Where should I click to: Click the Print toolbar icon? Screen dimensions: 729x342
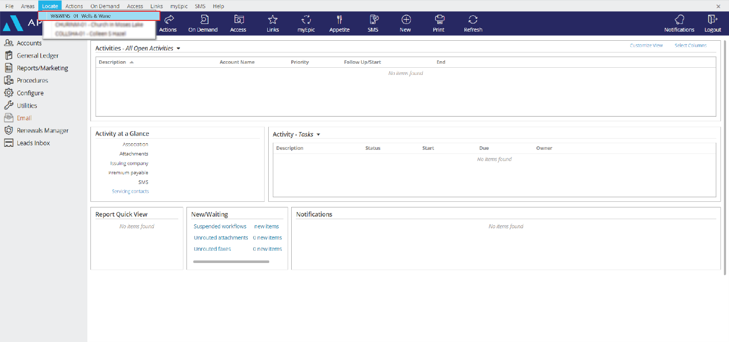click(x=438, y=20)
